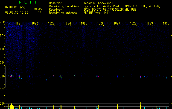Click the tallest yellow peak after 1028
Image resolution: width=172 pixels, height=109 pixels.
click(x=140, y=105)
